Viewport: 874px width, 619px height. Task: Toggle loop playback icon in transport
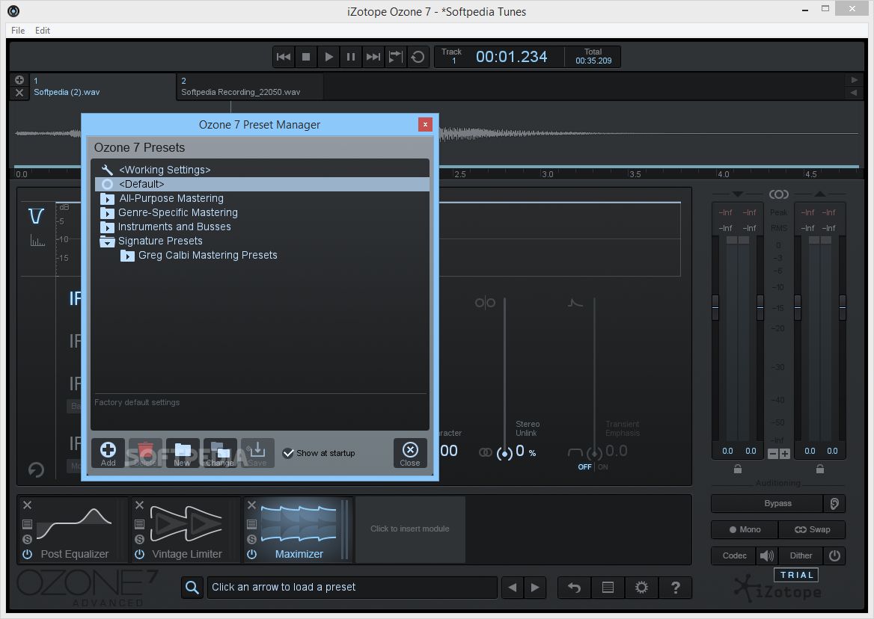tap(395, 57)
